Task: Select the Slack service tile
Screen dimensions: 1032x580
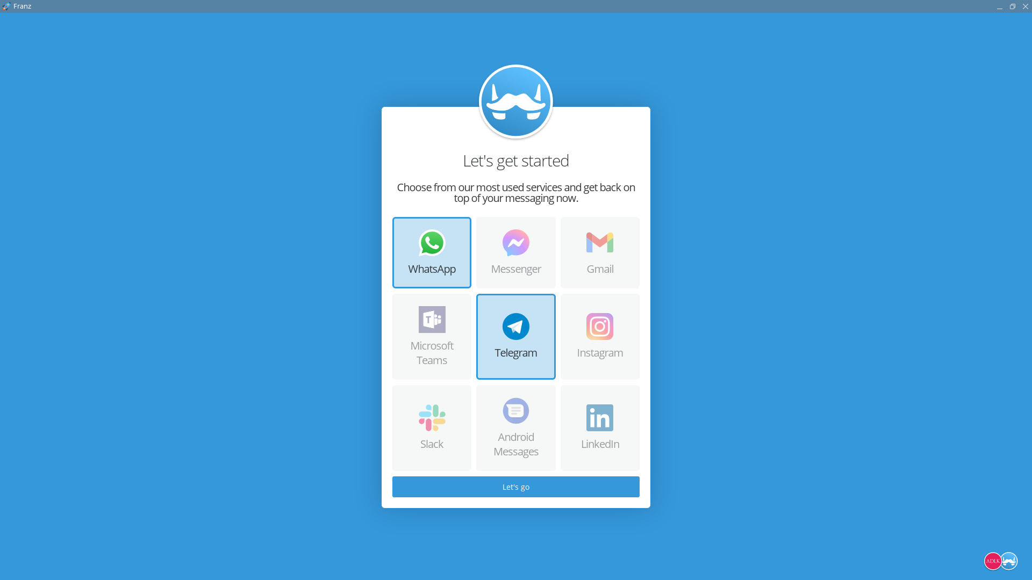Action: [x=432, y=428]
